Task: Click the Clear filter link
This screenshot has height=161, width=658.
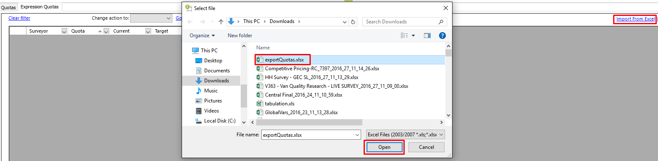Action: pos(19,18)
